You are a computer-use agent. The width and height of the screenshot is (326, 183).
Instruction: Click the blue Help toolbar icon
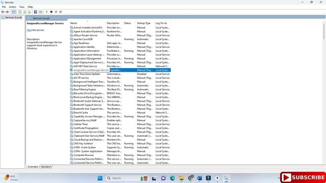(36, 12)
